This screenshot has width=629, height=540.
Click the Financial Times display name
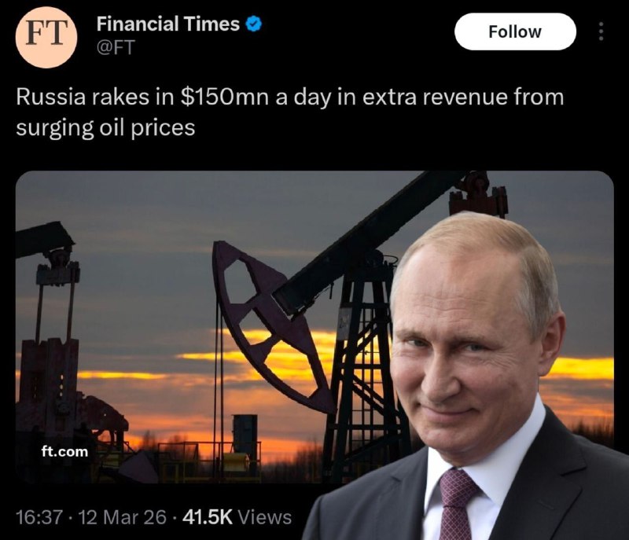(165, 23)
